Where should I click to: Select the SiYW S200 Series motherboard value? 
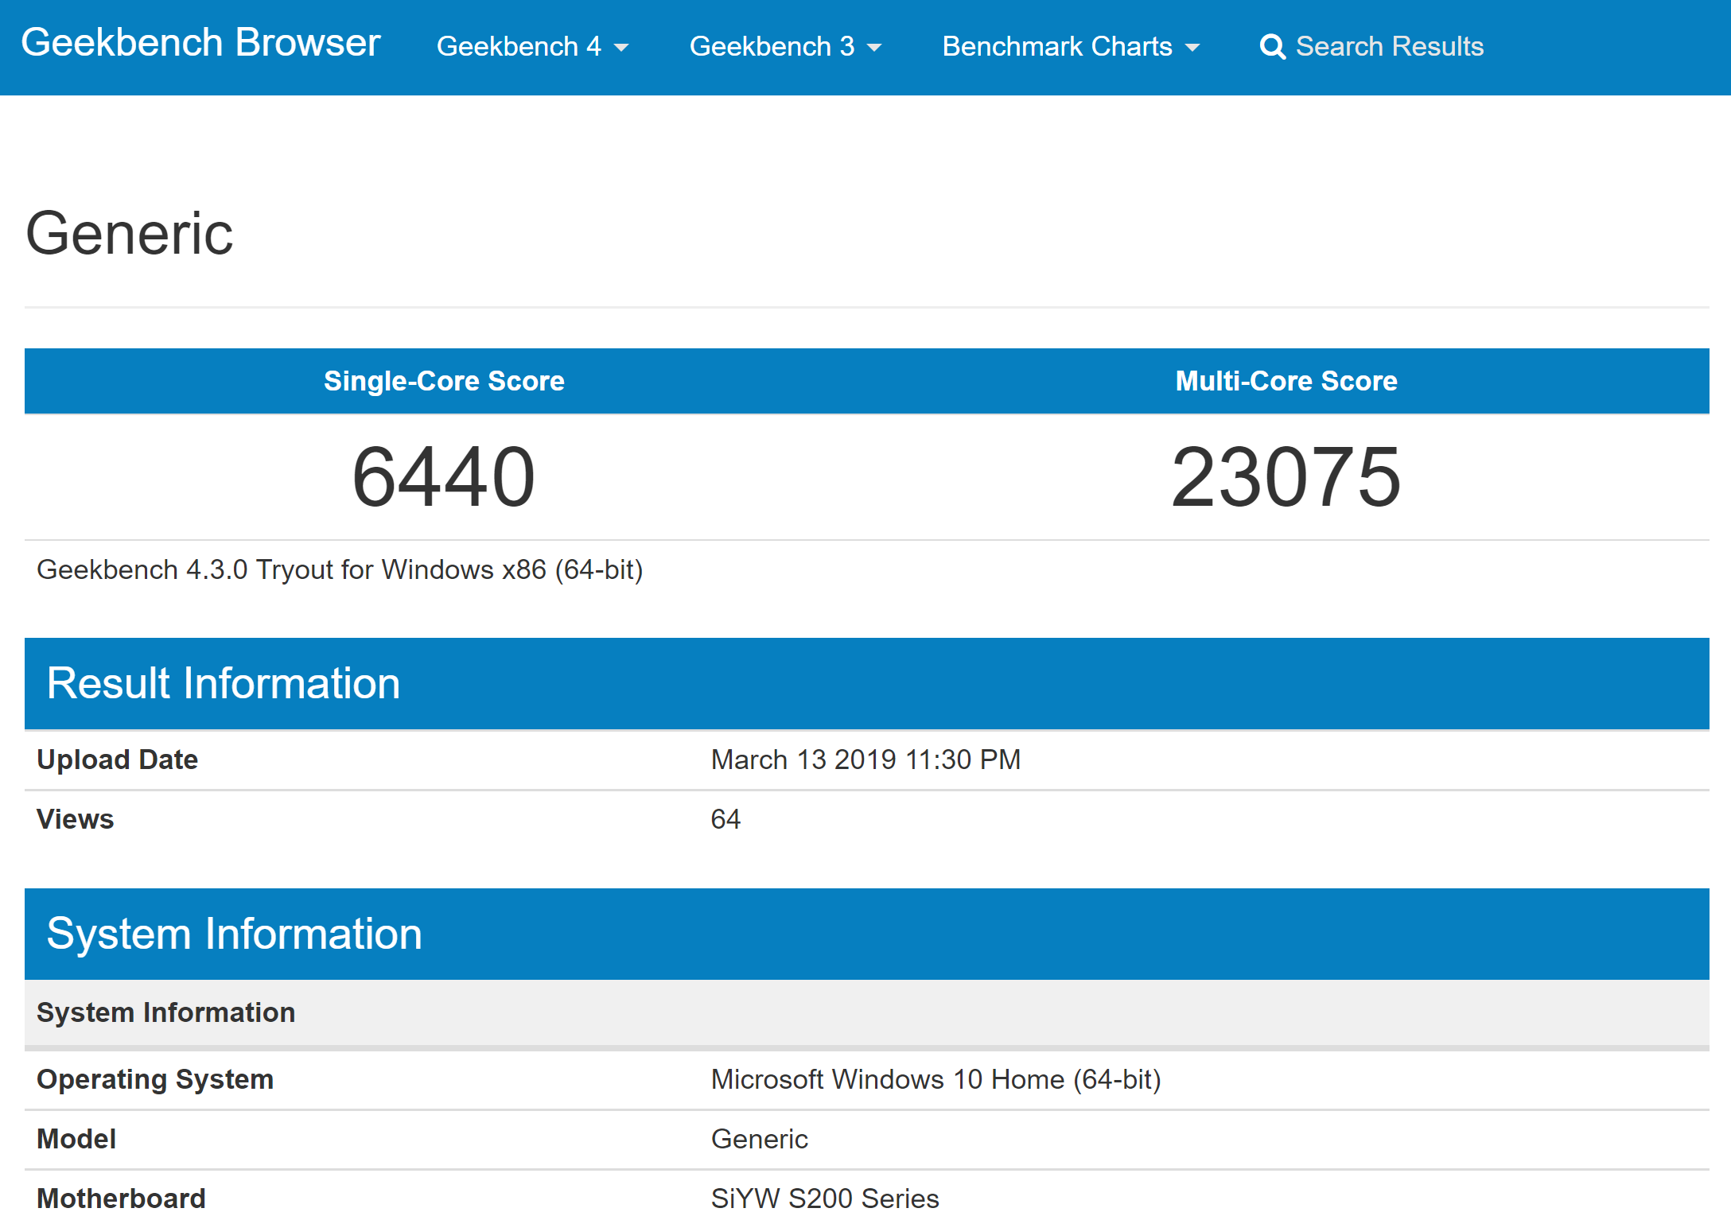pos(825,1199)
